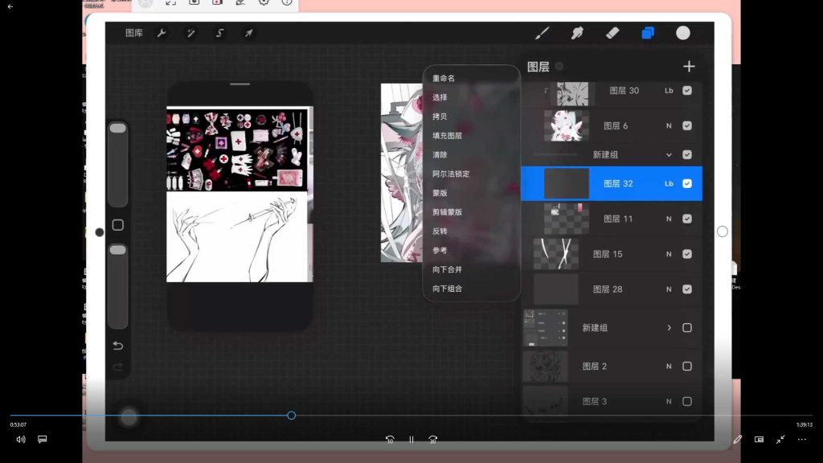Viewport: 823px width, 463px height.
Task: Skip forward 30 seconds in the video
Action: click(432, 440)
